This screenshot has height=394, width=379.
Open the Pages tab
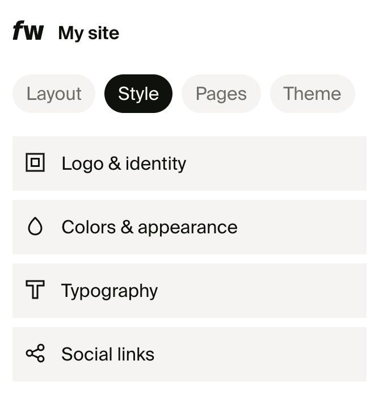(x=221, y=94)
